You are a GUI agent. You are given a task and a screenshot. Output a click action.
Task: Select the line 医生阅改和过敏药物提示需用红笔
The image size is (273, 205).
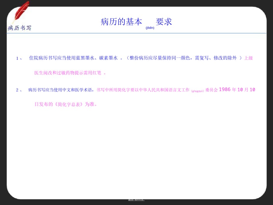68,73
